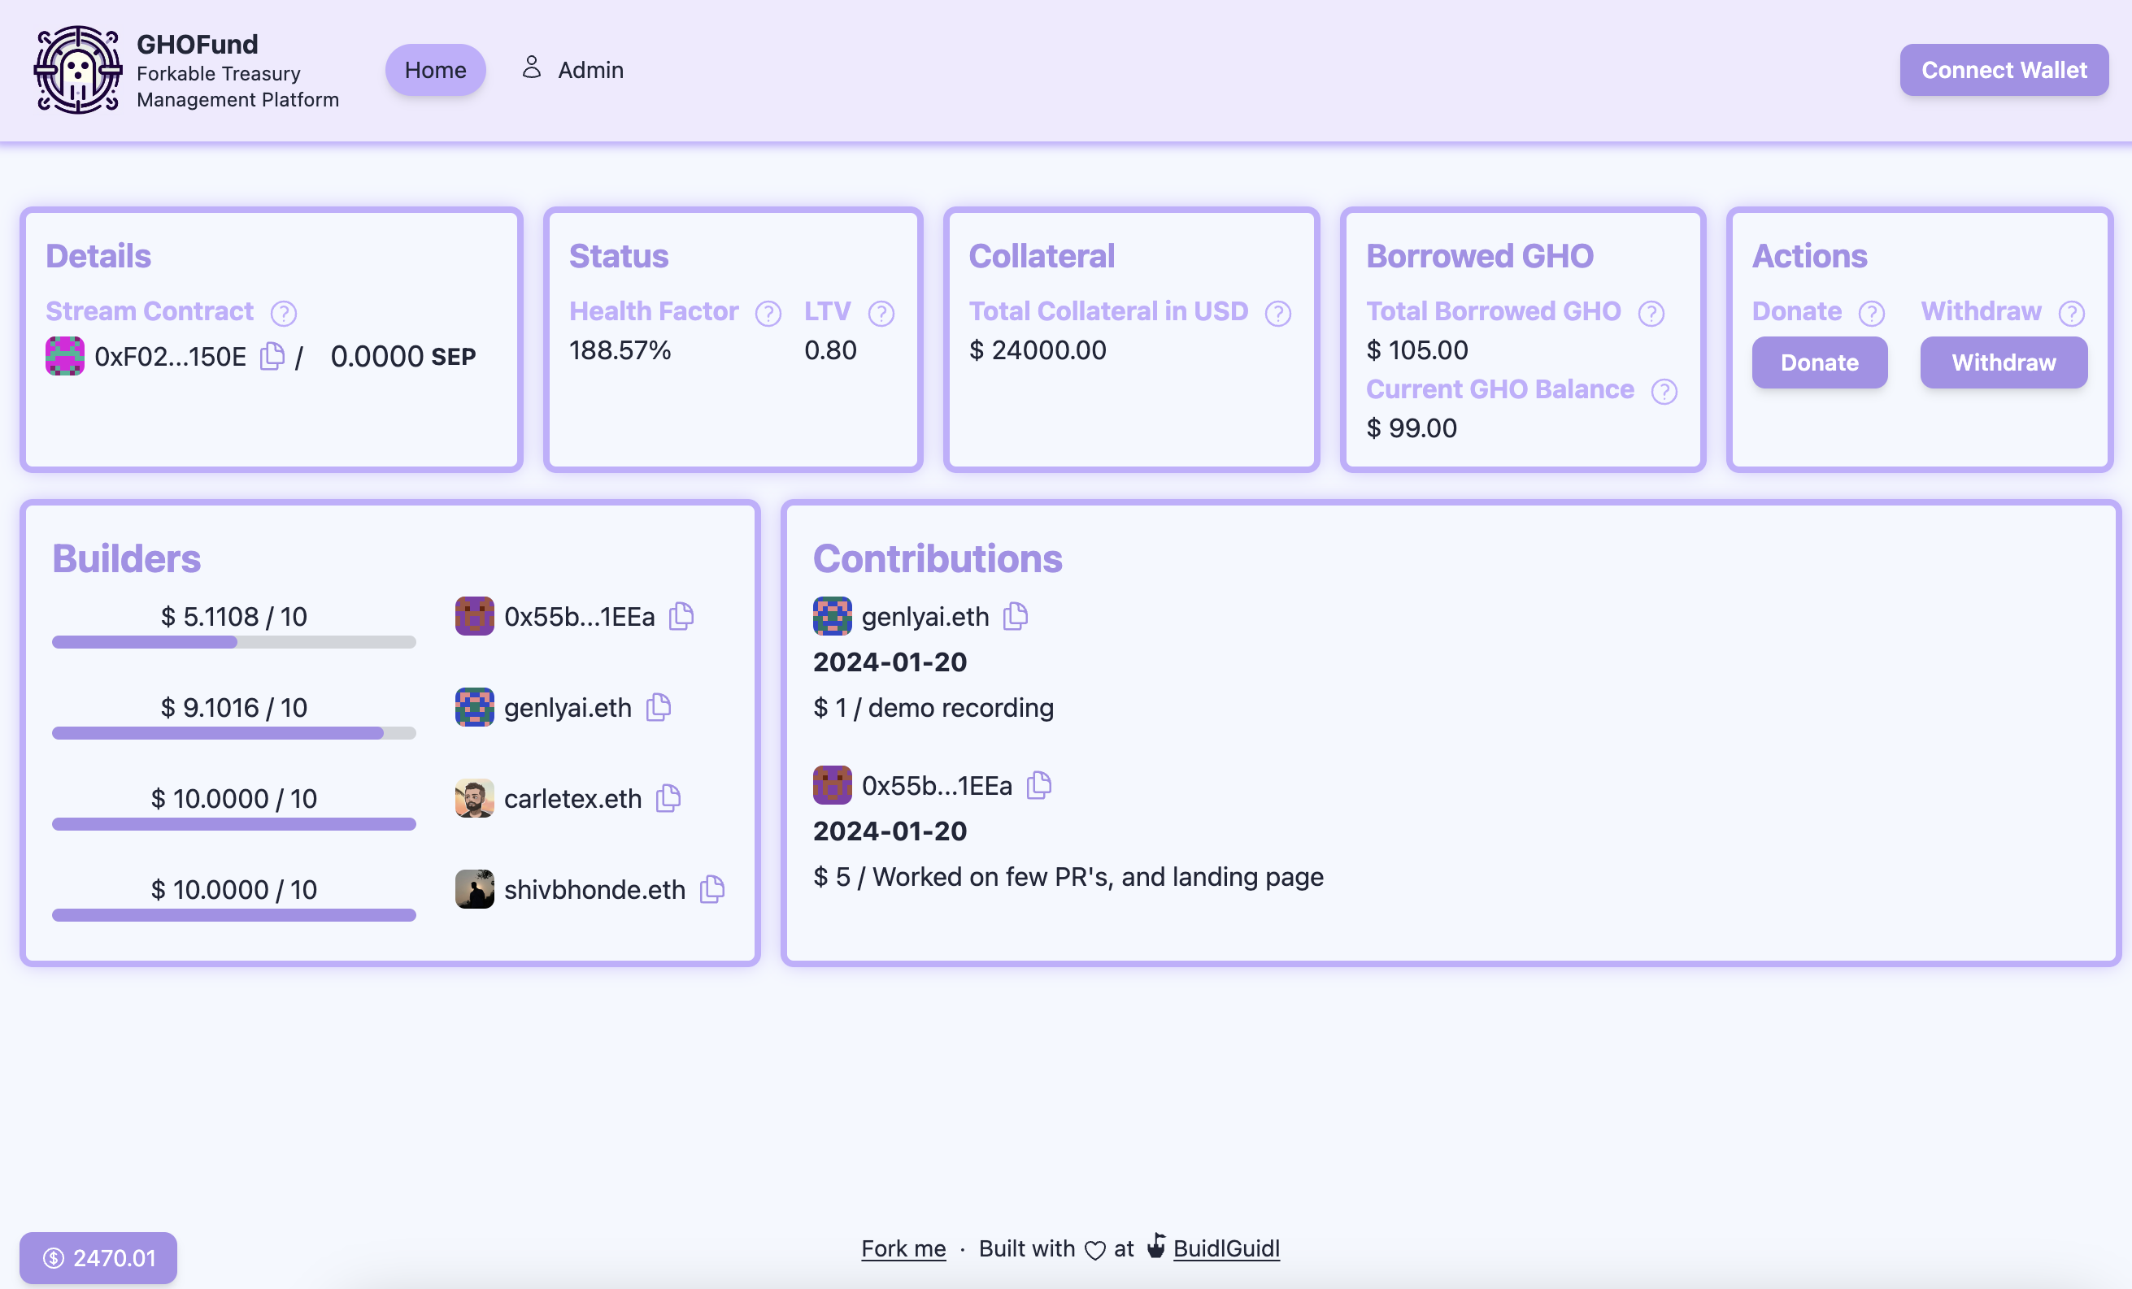Click the heart icon in footer
This screenshot has width=2132, height=1289.
pyautogui.click(x=1095, y=1250)
